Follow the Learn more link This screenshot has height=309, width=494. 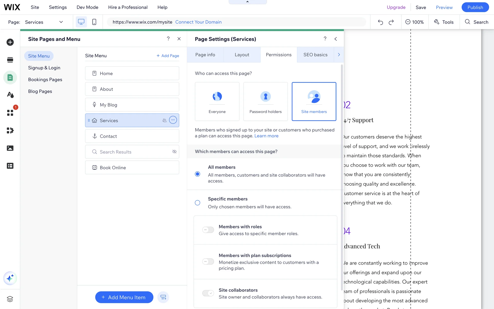tap(266, 136)
